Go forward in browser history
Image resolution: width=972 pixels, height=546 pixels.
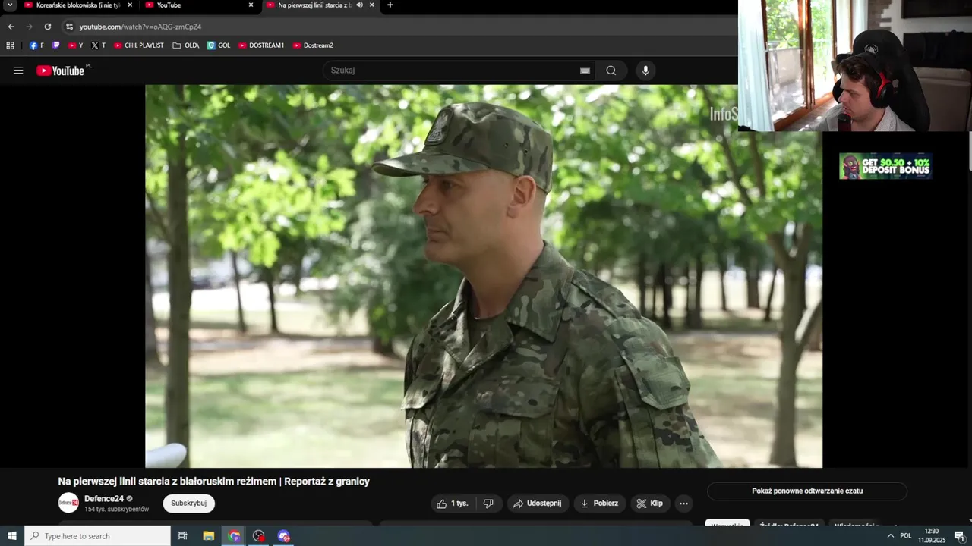coord(29,27)
